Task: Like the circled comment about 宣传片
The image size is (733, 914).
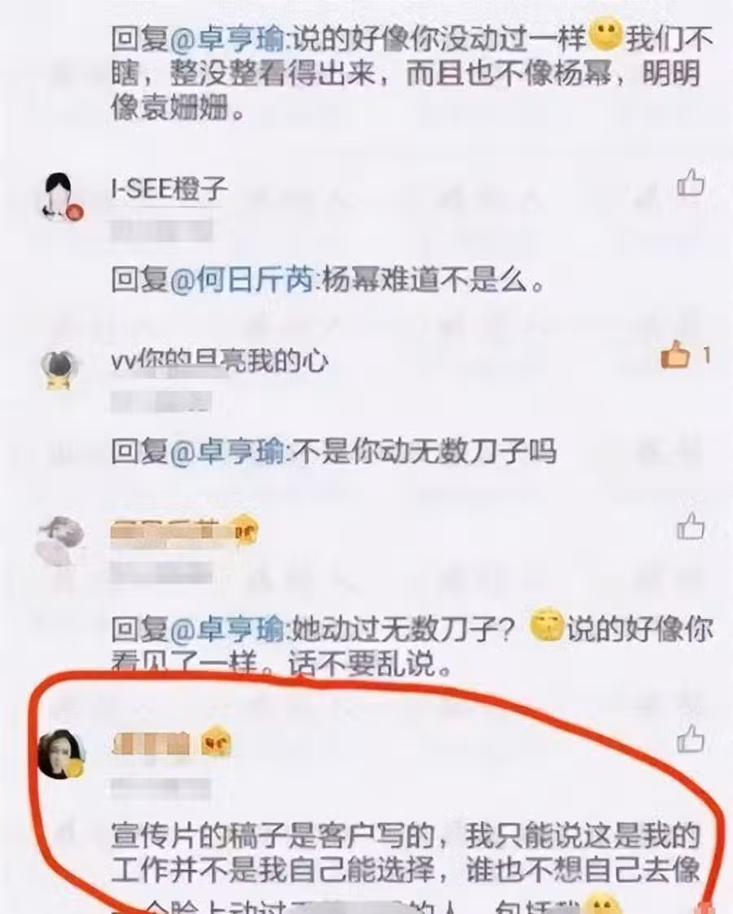Action: point(691,739)
